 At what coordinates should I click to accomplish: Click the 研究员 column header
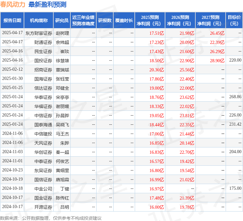click(x=62, y=21)
